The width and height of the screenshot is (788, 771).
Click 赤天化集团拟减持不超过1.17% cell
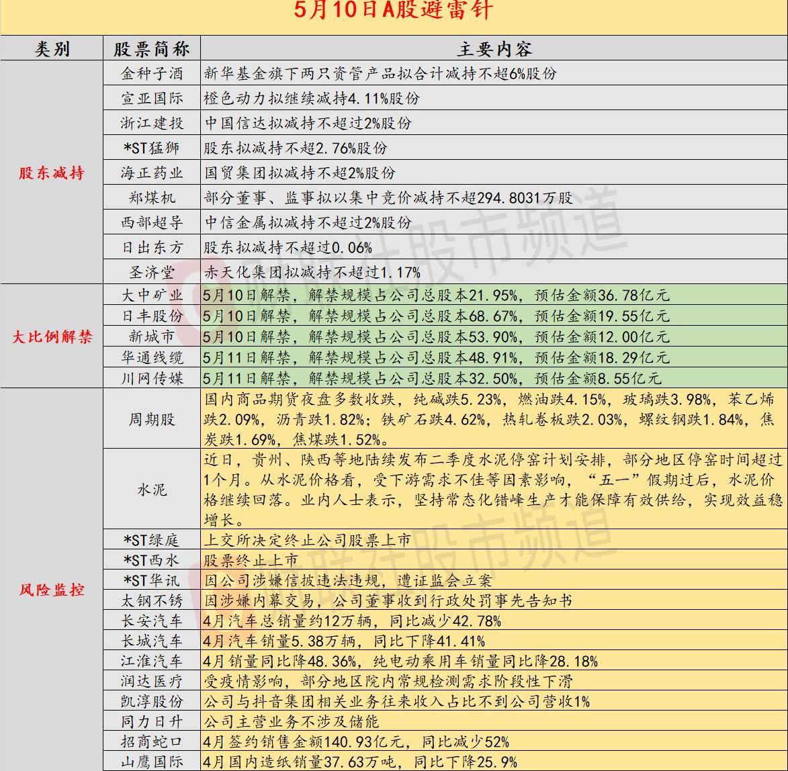(494, 272)
